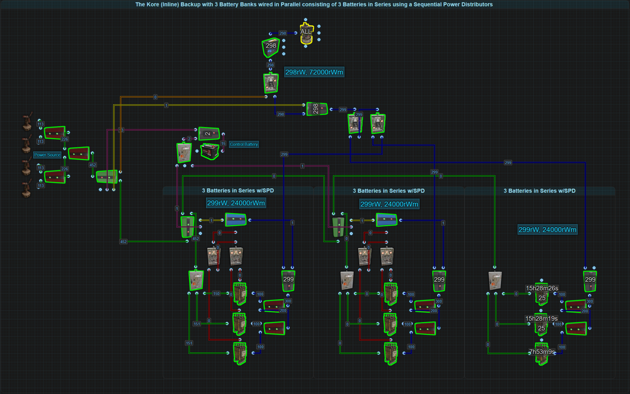Select the upper red combiner in the right-hand bank
This screenshot has height=394, width=630.
click(576, 307)
